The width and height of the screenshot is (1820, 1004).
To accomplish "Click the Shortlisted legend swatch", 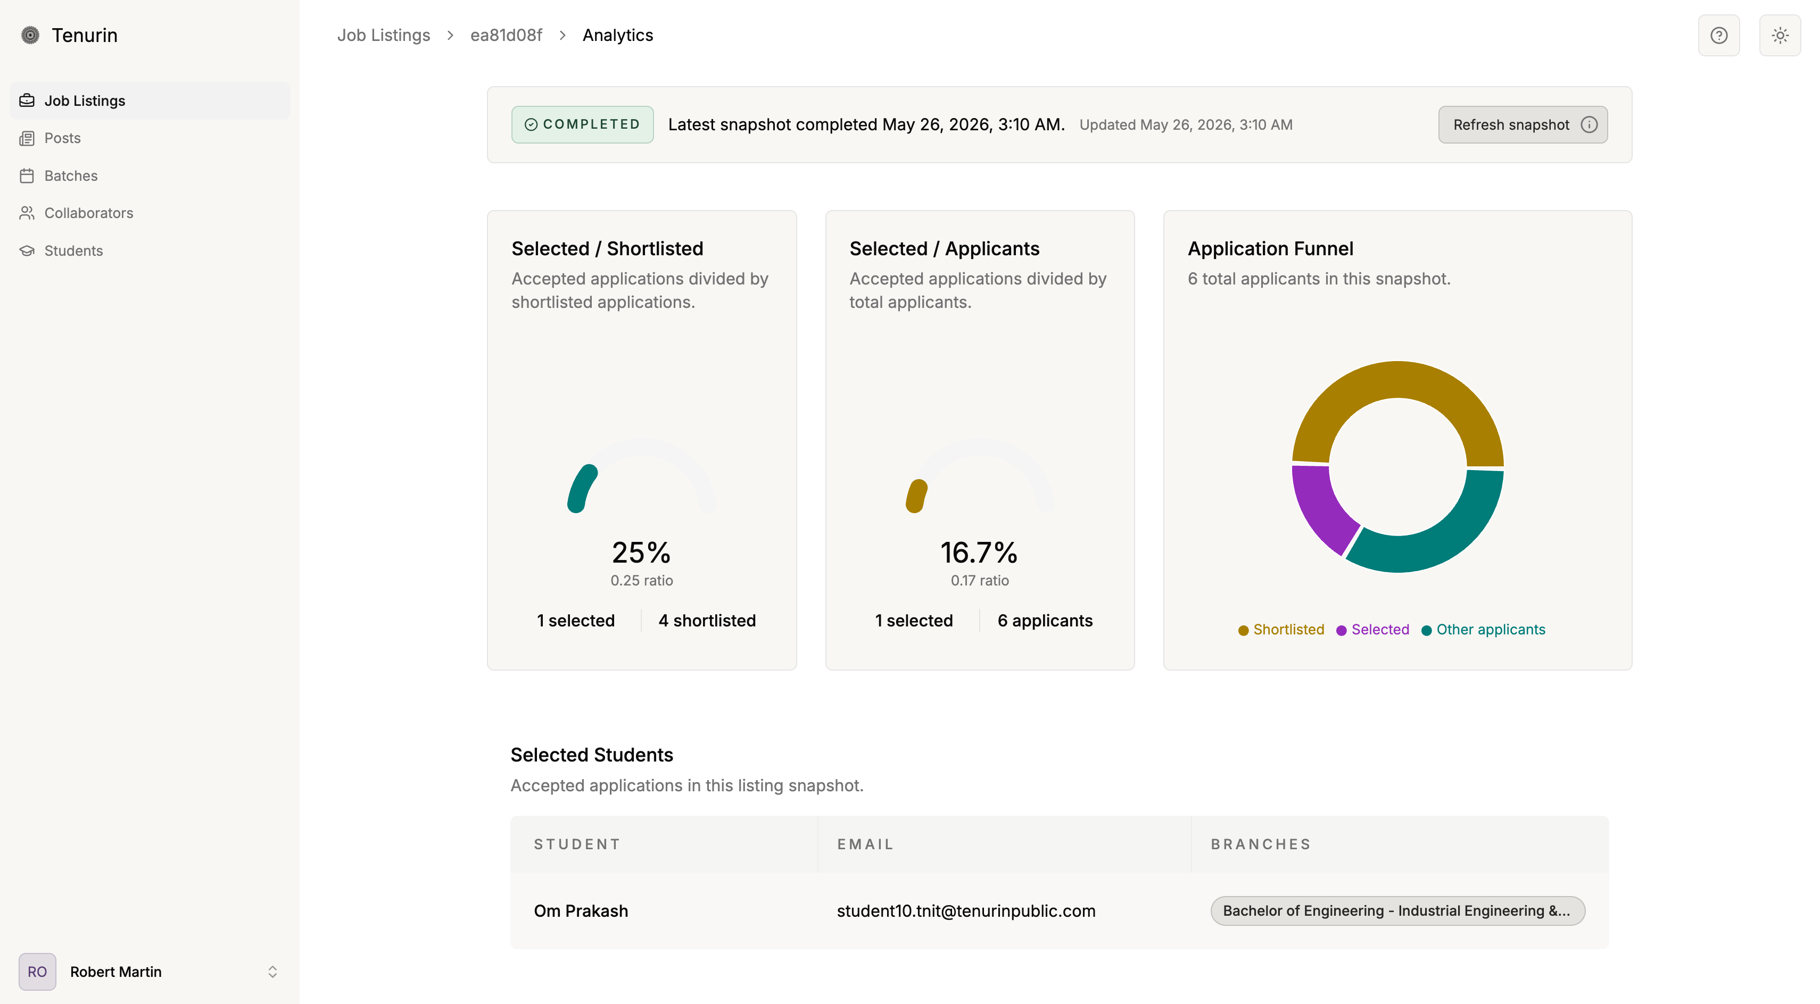I will coord(1243,631).
